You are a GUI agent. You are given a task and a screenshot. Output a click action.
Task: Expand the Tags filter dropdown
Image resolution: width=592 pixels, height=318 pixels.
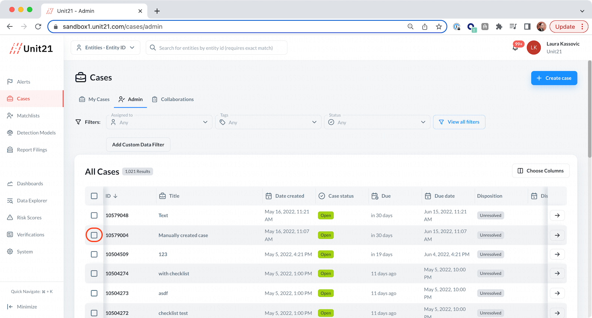tap(268, 122)
